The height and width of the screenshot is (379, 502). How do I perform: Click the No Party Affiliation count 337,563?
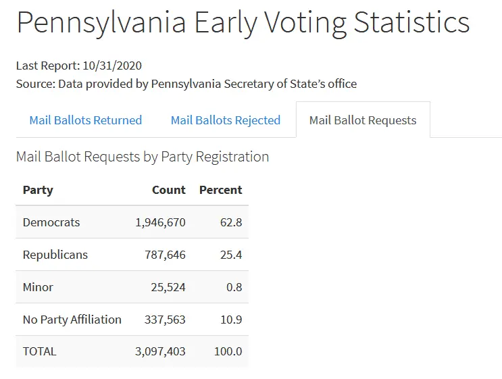tap(165, 320)
